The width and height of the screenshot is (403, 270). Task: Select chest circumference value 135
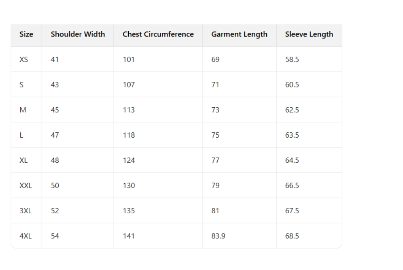click(129, 211)
